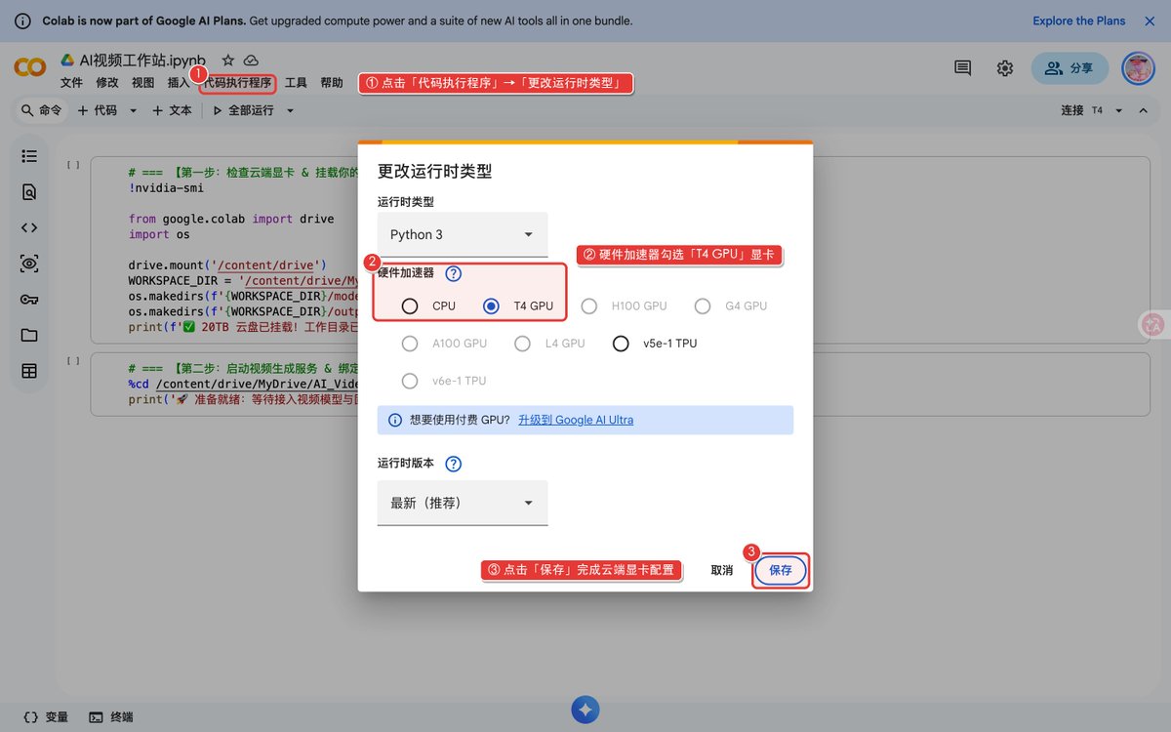Follow the 升级到 Google AI Ultra link

pos(576,420)
